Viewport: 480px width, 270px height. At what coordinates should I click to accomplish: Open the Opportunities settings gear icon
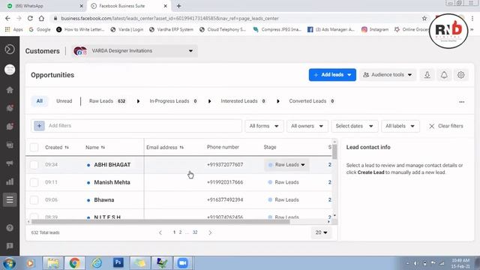461,75
